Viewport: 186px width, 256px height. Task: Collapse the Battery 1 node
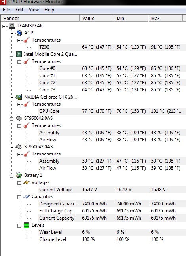point(11,176)
